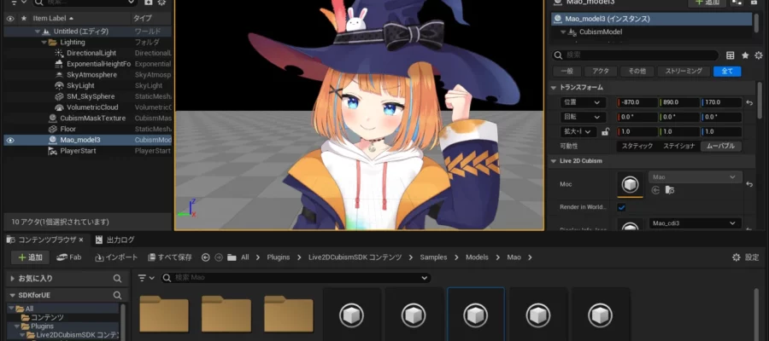Collapse the トランスフォーム section

pyautogui.click(x=554, y=88)
